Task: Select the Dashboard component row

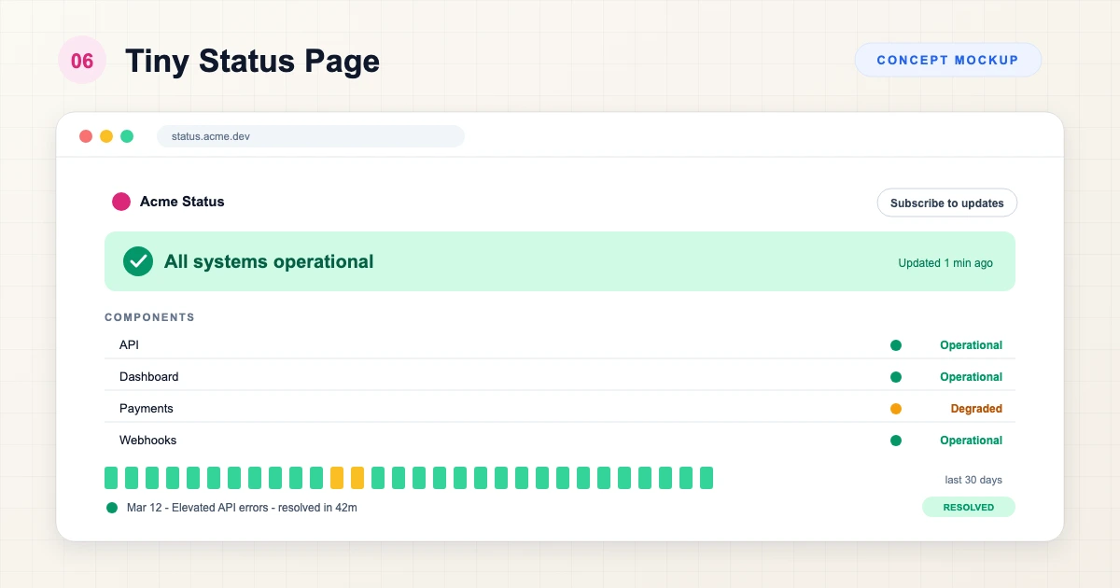Action: point(560,377)
